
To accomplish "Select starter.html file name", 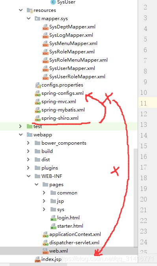I will pyautogui.click(x=70, y=226).
